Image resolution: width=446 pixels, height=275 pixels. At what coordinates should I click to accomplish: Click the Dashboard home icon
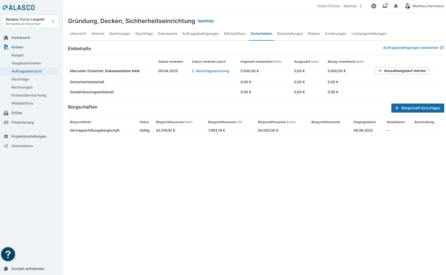click(6, 38)
